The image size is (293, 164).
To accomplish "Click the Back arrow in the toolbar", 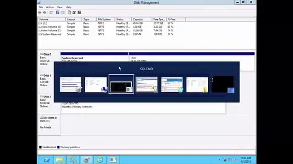I will tap(40, 12).
